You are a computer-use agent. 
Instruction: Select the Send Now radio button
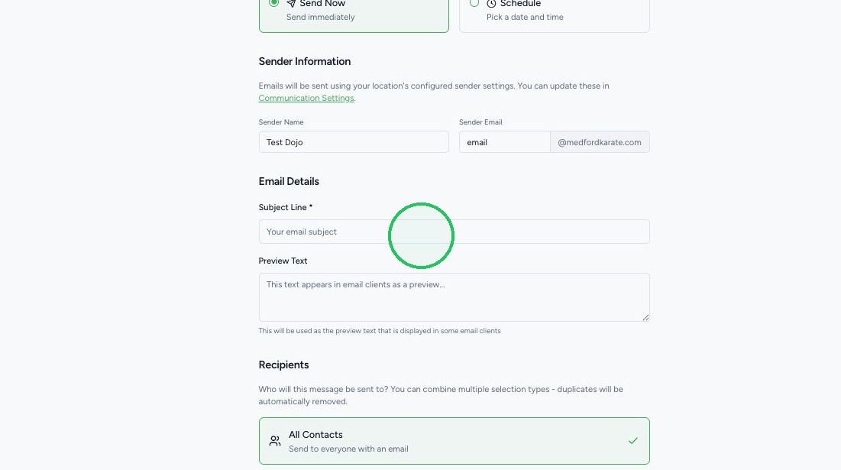tap(273, 3)
